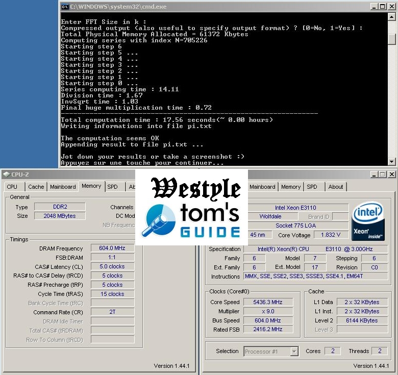Image resolution: width=398 pixels, height=375 pixels.
Task: Click the Ext. Model 17 value
Action: click(315, 267)
